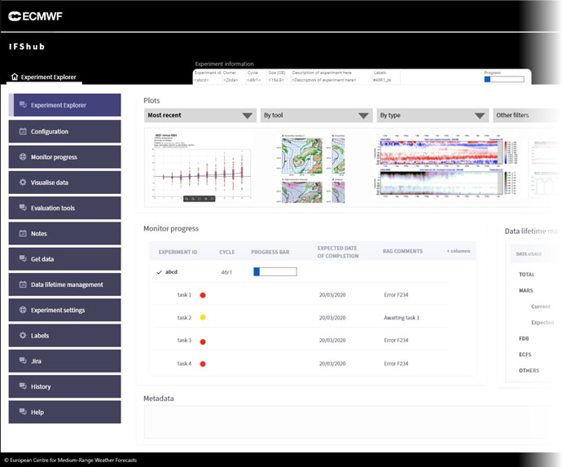Click red status dot for task 3
Screen dimensions: 562x467
(x=203, y=341)
